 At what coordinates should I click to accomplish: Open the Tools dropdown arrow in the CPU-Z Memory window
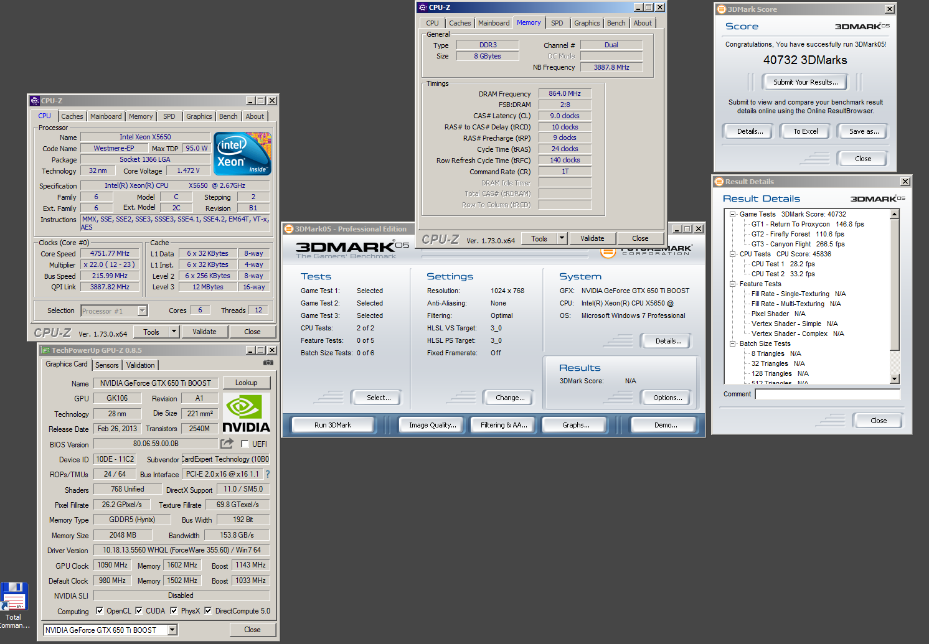(562, 238)
